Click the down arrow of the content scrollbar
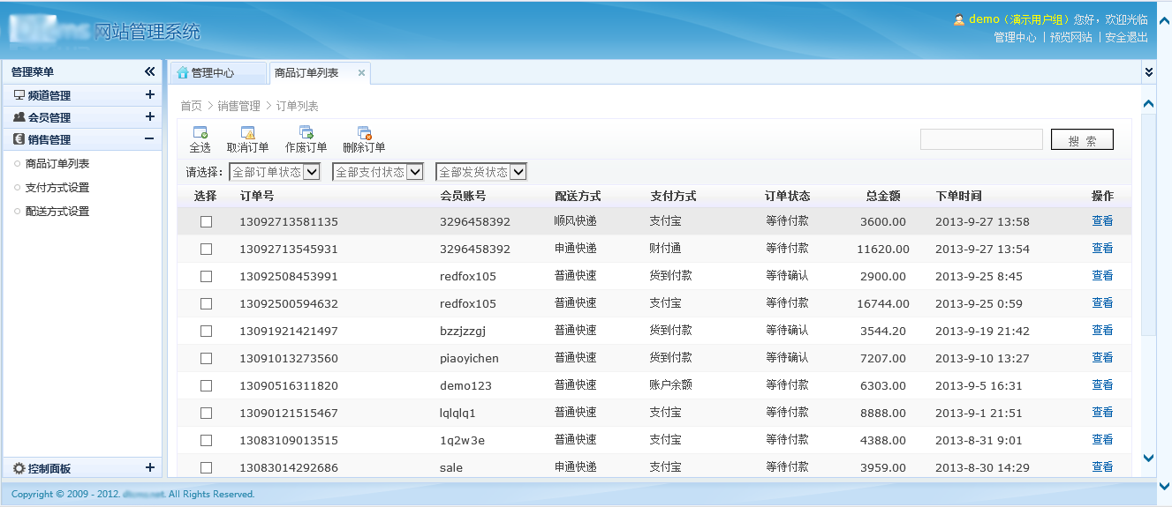This screenshot has height=507, width=1172. click(x=1148, y=459)
